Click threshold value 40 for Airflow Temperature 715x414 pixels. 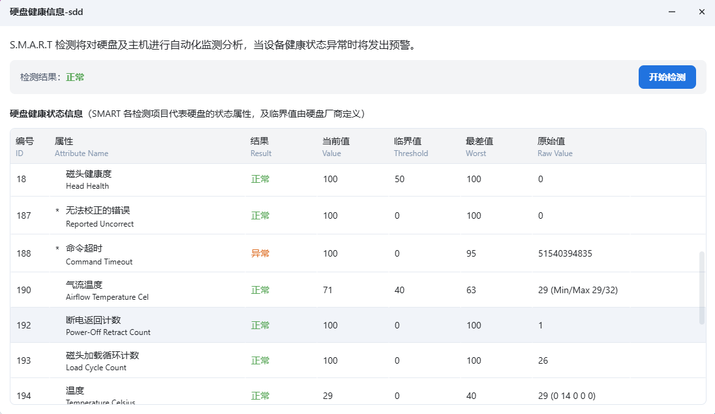click(x=399, y=290)
